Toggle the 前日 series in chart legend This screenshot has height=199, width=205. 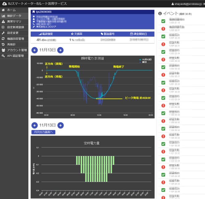tap(143, 62)
